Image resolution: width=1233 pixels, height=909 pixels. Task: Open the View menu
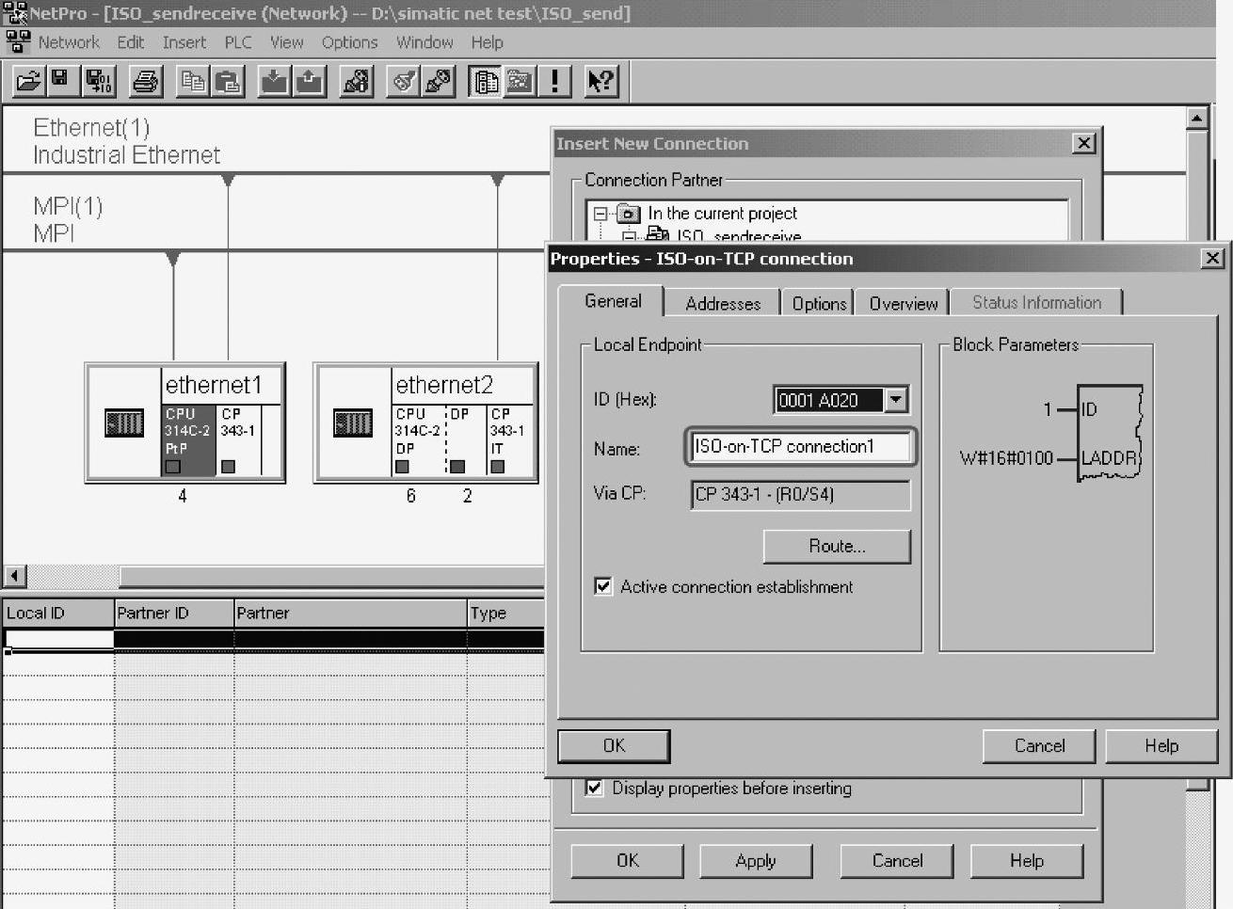[286, 42]
